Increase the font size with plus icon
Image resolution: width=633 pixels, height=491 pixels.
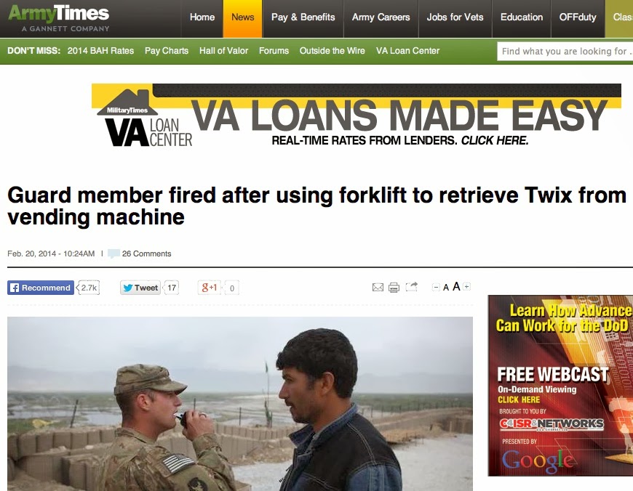(466, 287)
